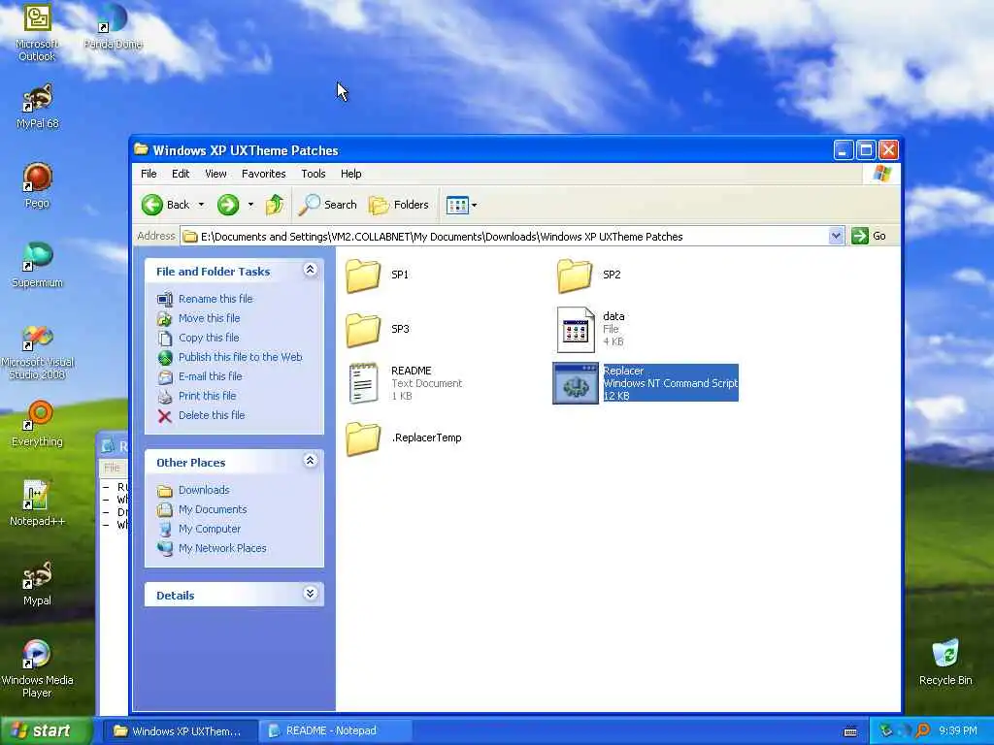Select the data file icon

pyautogui.click(x=576, y=330)
